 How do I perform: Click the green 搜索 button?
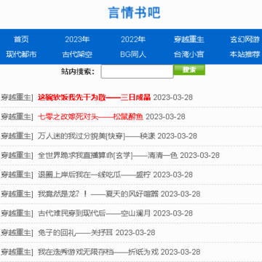189,70
